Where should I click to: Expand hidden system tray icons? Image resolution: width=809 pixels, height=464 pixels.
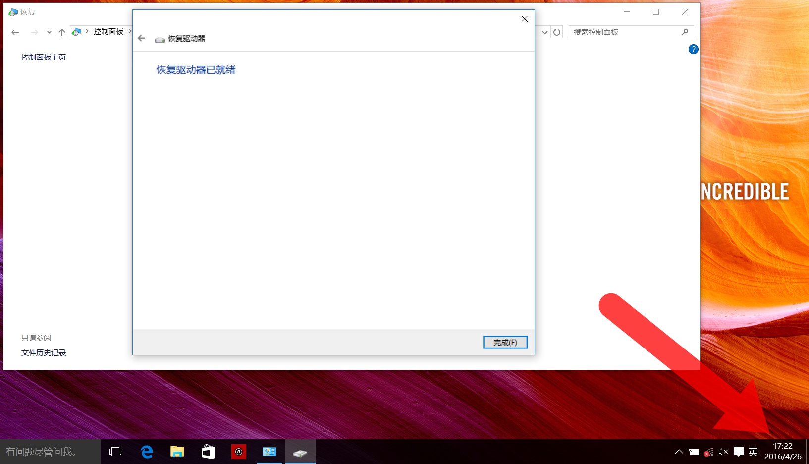[678, 452]
